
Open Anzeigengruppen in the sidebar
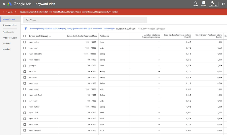[10, 38]
